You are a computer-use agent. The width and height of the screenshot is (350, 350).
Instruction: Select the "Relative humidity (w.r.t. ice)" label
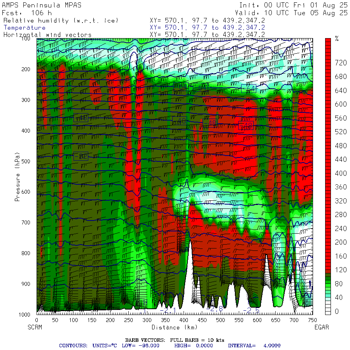(x=61, y=21)
